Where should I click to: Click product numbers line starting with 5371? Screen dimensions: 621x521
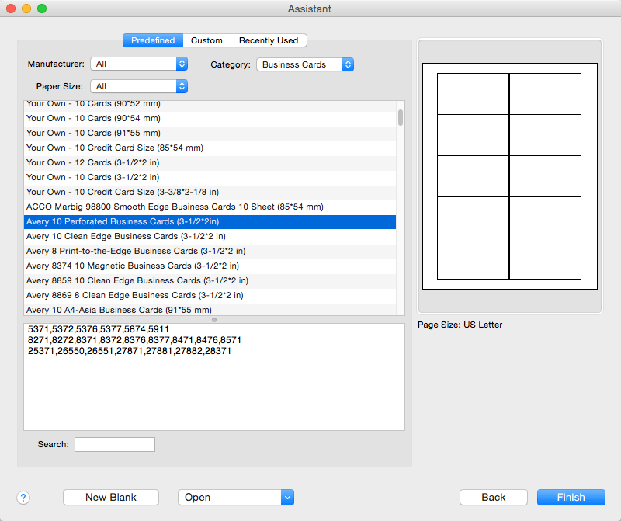point(99,329)
